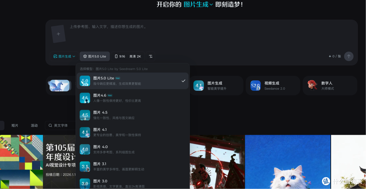
Task: Click the send arrow button
Action: (x=349, y=57)
